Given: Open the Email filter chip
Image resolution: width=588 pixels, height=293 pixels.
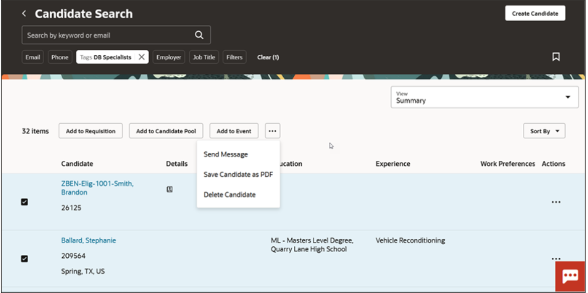Looking at the screenshot, I should point(33,57).
